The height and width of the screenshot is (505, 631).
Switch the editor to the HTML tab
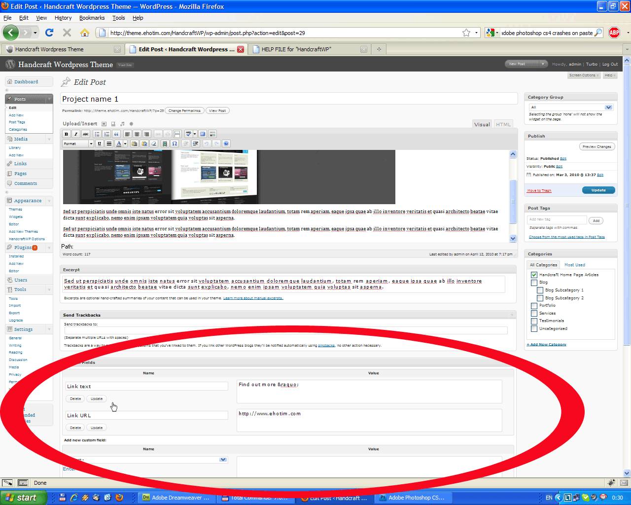(503, 124)
